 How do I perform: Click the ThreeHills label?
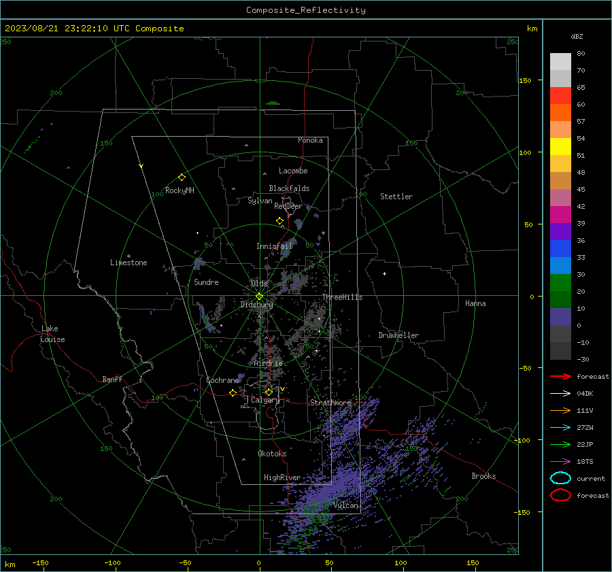342,297
